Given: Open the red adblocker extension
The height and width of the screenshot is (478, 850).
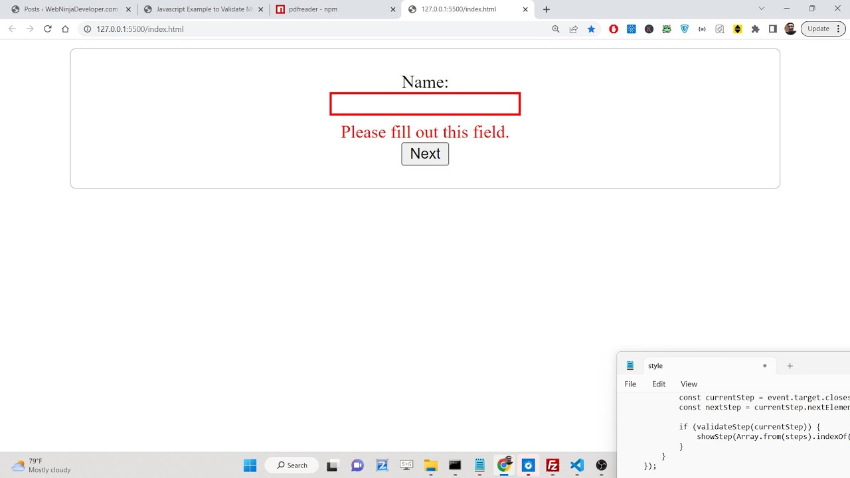Looking at the screenshot, I should click(614, 29).
